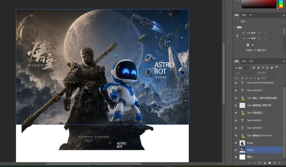Hide the Text: WUKONG layer
This screenshot has height=167, width=286.
coord(236,120)
